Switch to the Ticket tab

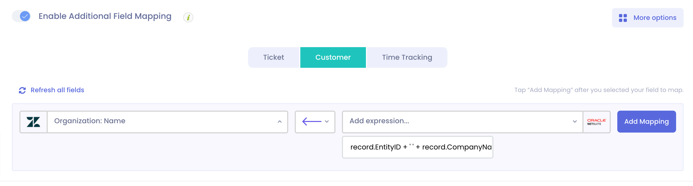274,57
